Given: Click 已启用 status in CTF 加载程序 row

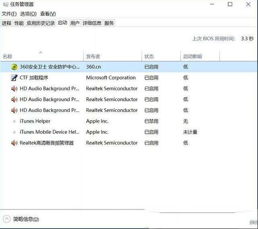Looking at the screenshot, I should pyautogui.click(x=152, y=78).
